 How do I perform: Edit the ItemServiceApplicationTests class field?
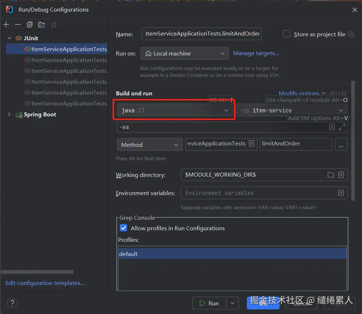[x=216, y=144]
